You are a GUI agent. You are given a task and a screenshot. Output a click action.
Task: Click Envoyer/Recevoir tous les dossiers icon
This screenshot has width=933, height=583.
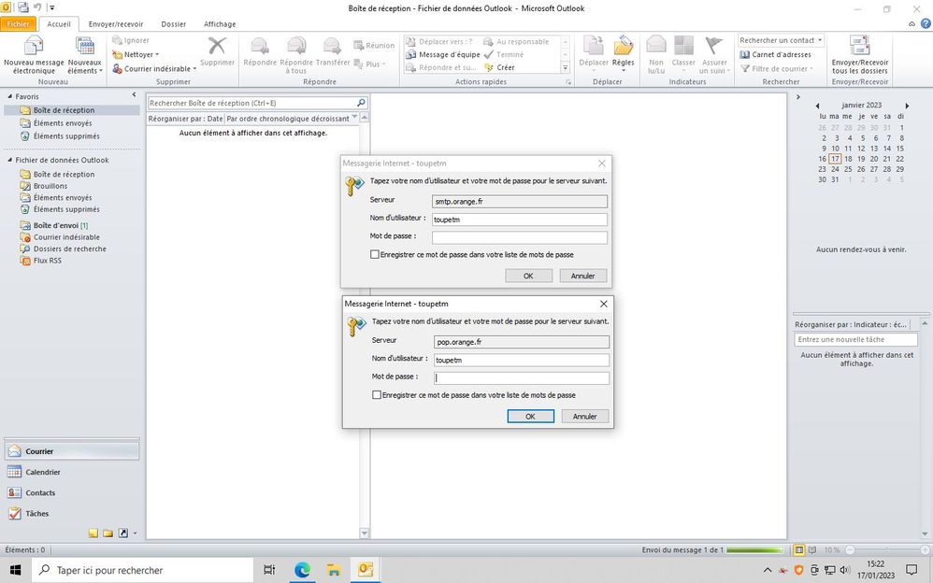point(859,49)
